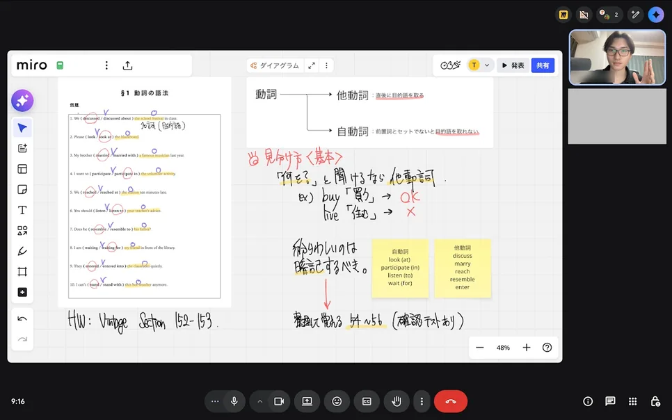The width and height of the screenshot is (672, 420).
Task: Click the plus square more-tools icon
Action: (22, 292)
